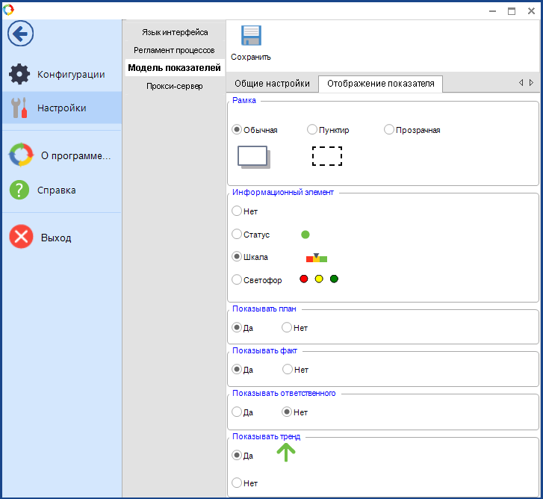Open Регламент процессов section
Image resolution: width=543 pixels, height=499 pixels.
coord(174,50)
